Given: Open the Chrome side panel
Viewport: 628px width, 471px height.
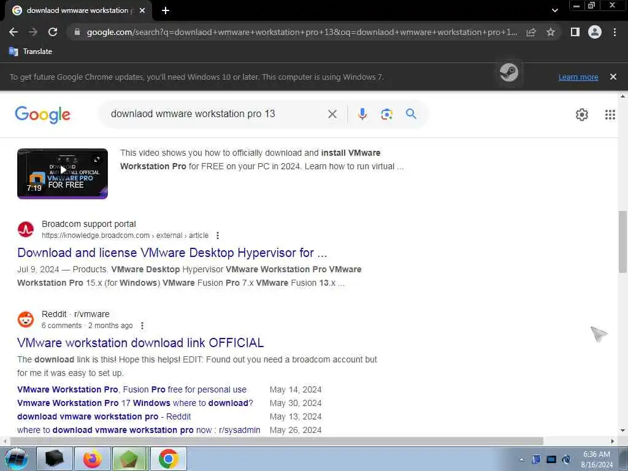Looking at the screenshot, I should coord(575,32).
